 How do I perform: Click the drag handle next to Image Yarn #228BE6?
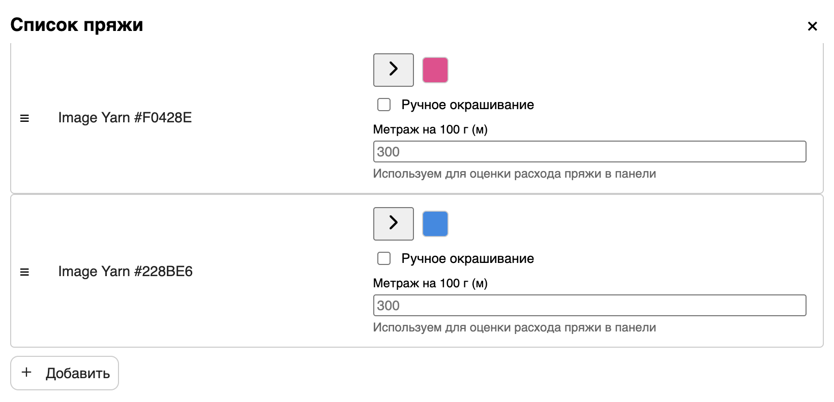25,272
